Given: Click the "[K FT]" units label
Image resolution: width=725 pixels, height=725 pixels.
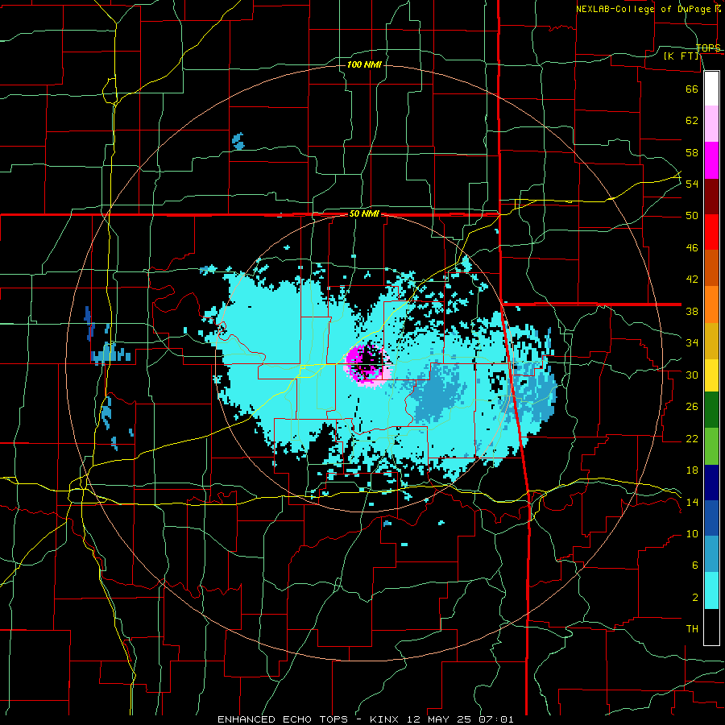Looking at the screenshot, I should 681,56.
